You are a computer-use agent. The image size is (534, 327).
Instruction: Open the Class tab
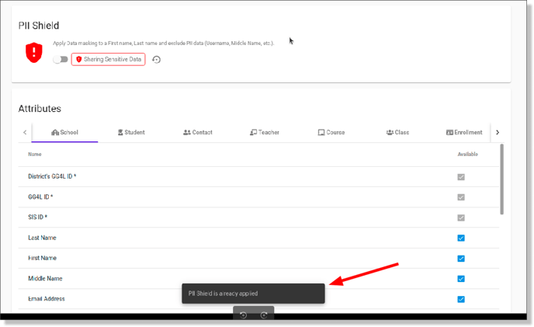[x=397, y=132]
